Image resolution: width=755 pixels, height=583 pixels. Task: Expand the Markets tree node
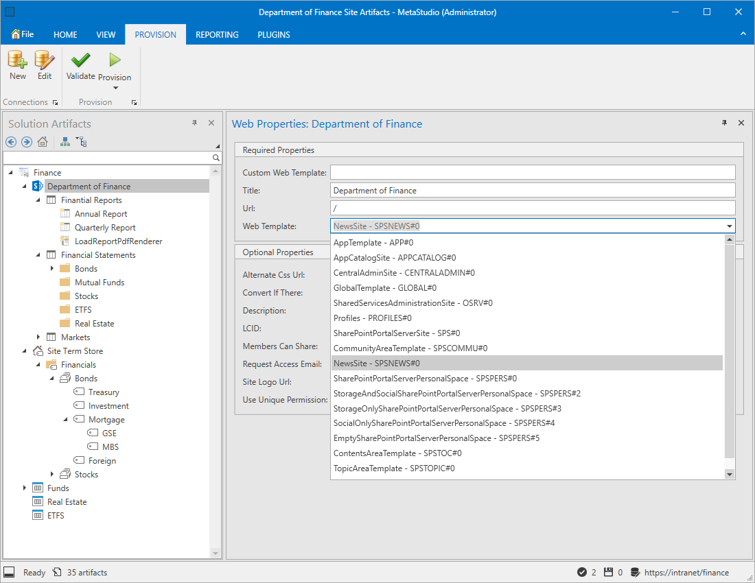[38, 337]
